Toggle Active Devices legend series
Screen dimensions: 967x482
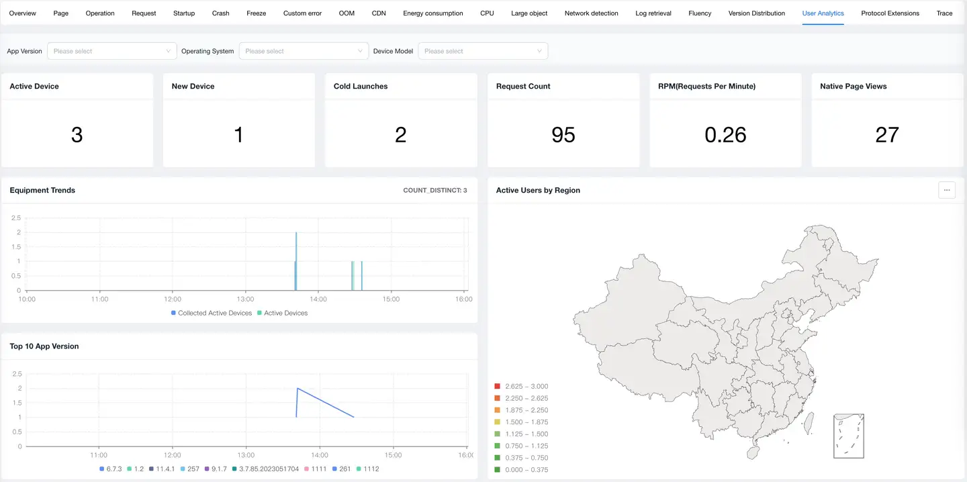[x=281, y=313]
